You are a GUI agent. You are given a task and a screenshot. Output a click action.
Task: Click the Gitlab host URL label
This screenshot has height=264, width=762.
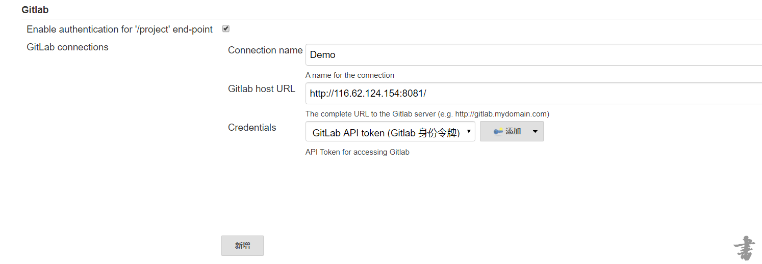[x=262, y=89]
